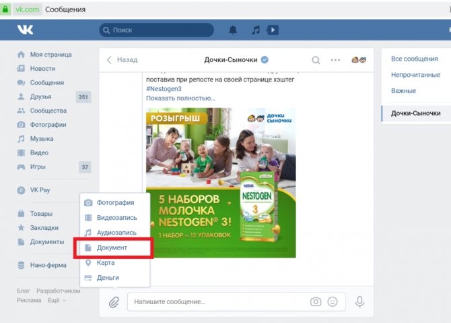
Task: Choose Видеозапись from attach menu
Action: click(114, 218)
